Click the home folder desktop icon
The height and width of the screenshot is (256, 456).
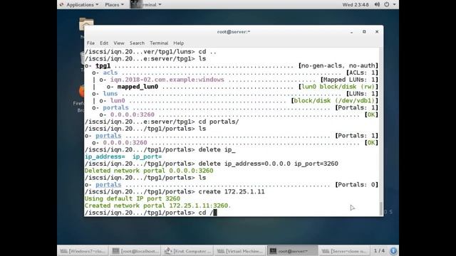(86, 23)
